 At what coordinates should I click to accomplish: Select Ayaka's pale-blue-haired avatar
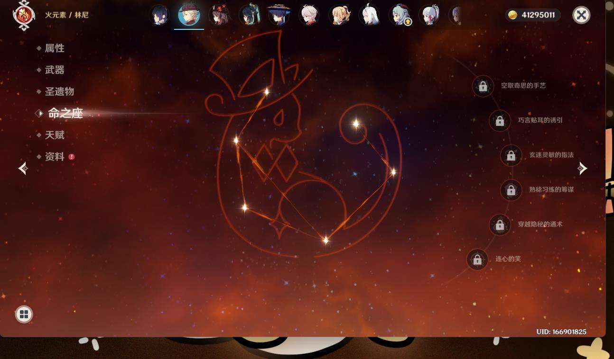[x=429, y=15]
